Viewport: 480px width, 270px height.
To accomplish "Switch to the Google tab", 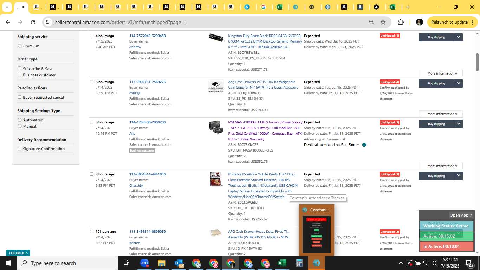I will [263, 7].
